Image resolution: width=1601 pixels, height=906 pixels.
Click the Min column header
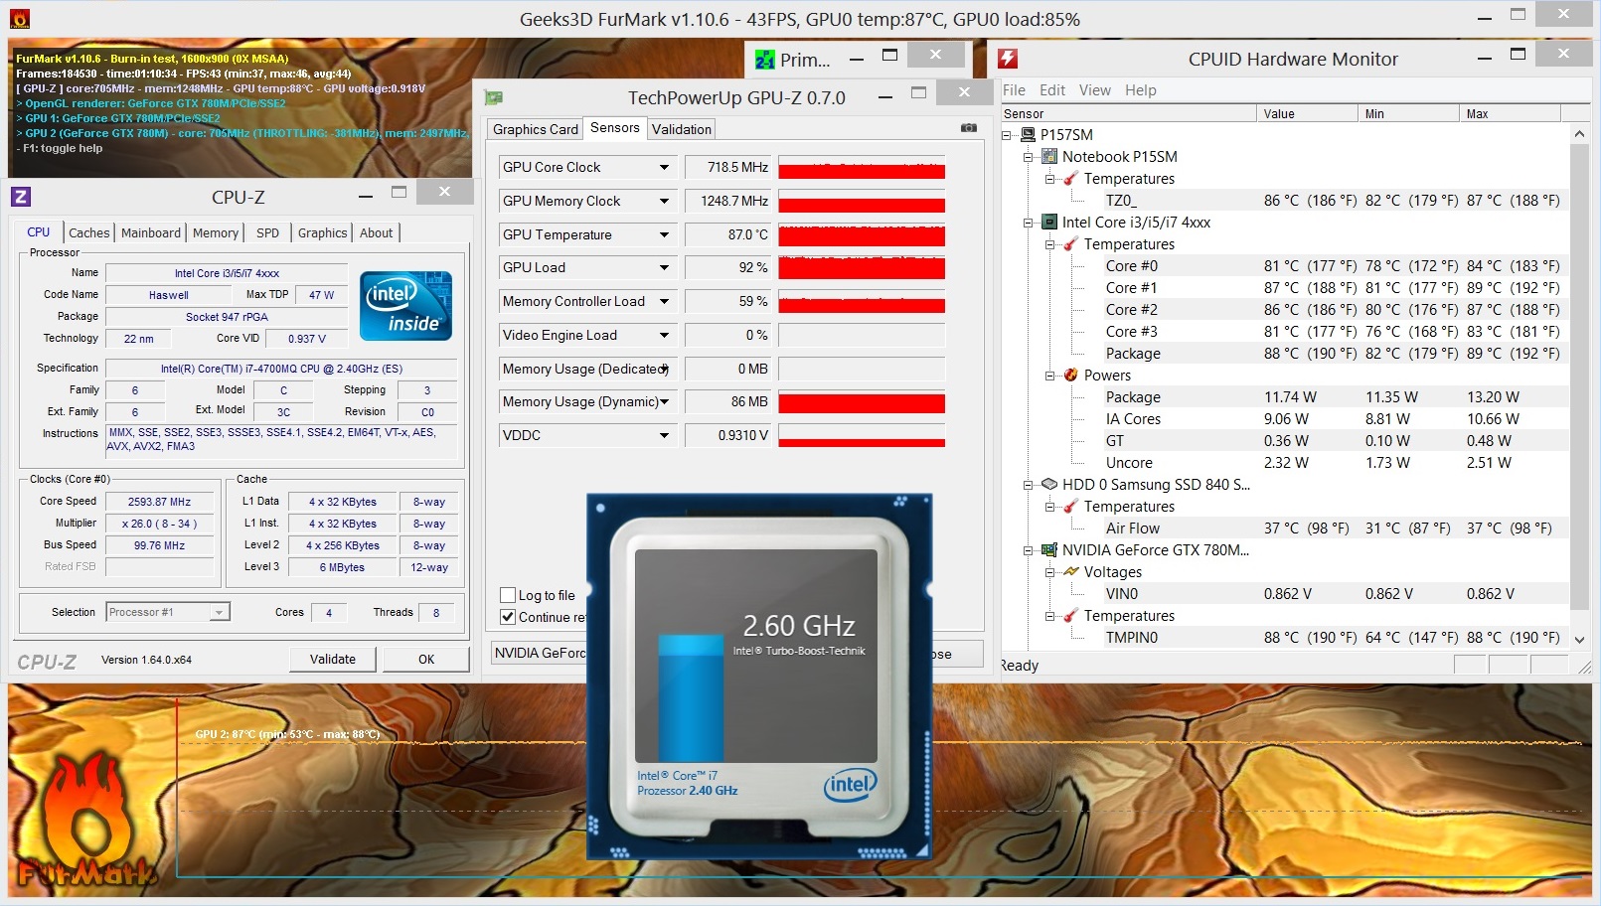[1408, 113]
